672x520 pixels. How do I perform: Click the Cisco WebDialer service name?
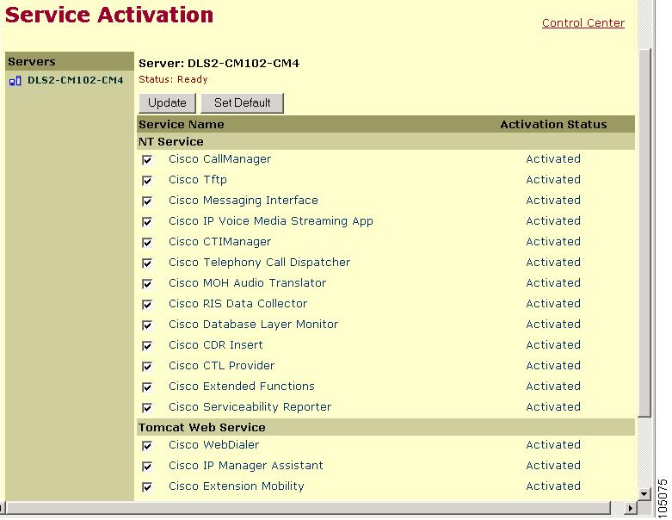point(214,444)
